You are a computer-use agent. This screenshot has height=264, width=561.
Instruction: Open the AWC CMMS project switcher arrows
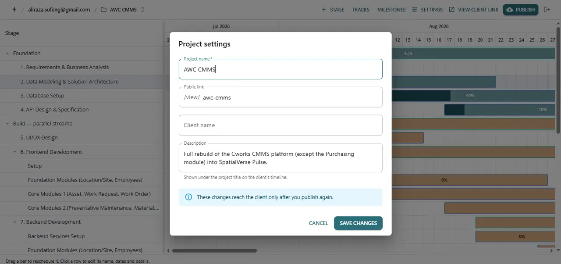pos(142,10)
